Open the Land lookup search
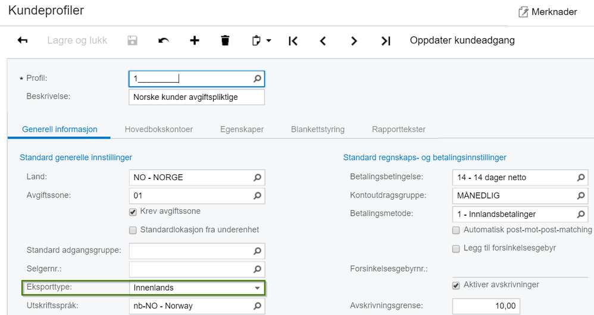 (x=257, y=177)
